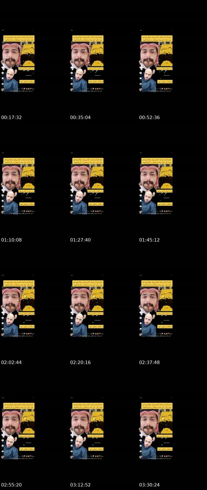View the frame captured at 02:20:16
207x490 pixels.
point(87,306)
